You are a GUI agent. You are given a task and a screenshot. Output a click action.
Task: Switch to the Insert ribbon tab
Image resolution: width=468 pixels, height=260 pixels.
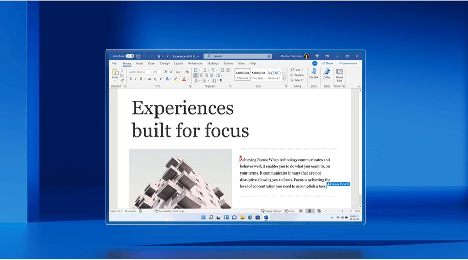(139, 64)
